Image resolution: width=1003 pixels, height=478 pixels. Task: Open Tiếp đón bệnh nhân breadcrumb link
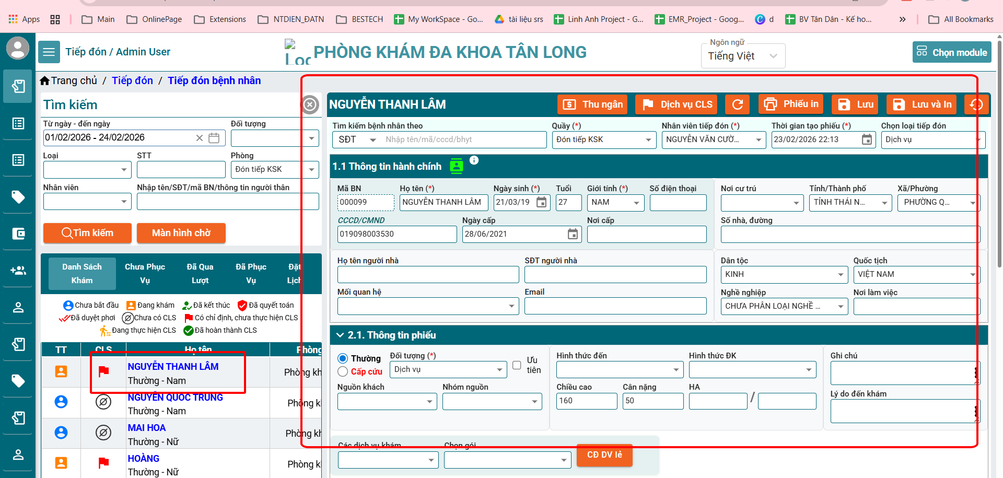pyautogui.click(x=214, y=80)
